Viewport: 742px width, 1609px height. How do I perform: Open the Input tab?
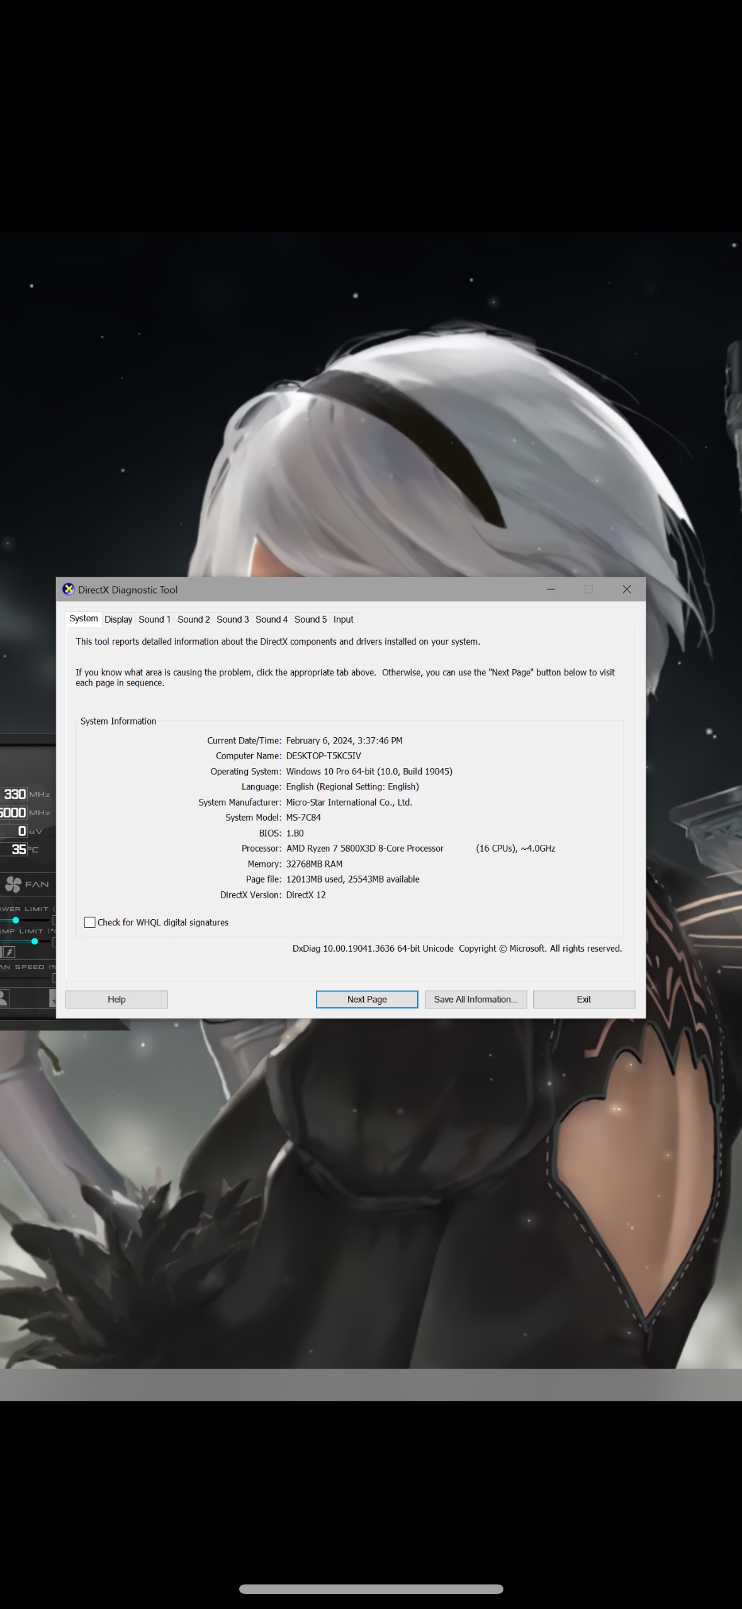(x=344, y=619)
